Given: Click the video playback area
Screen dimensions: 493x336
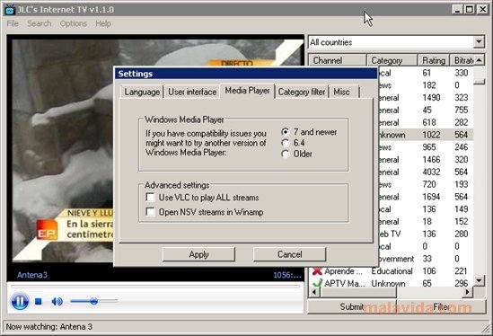Looking at the screenshot, I should pos(63,151).
